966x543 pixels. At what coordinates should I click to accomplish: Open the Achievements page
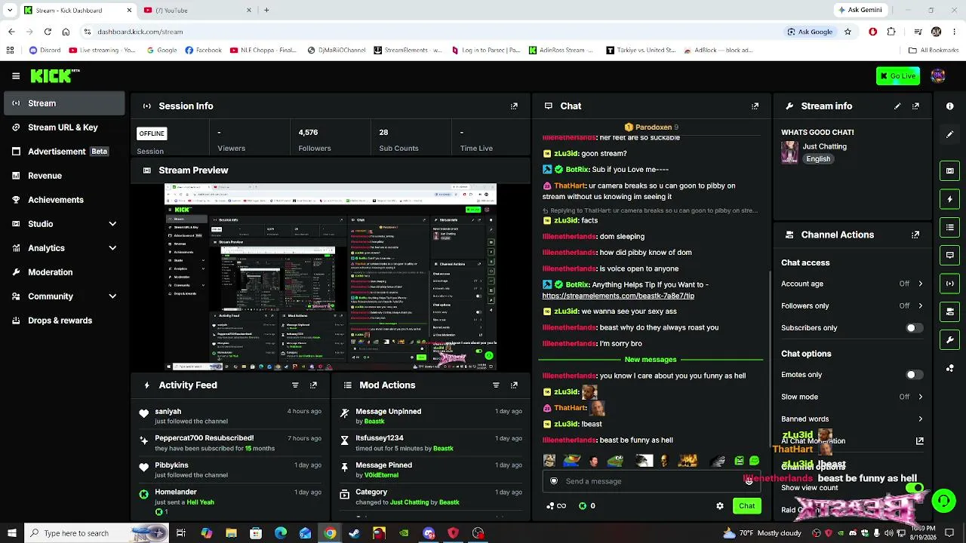(x=64, y=200)
